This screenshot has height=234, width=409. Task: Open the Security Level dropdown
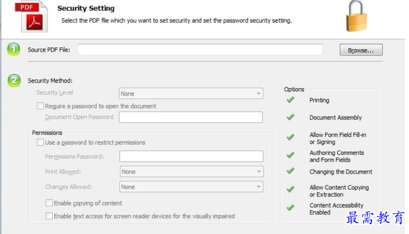(x=191, y=93)
